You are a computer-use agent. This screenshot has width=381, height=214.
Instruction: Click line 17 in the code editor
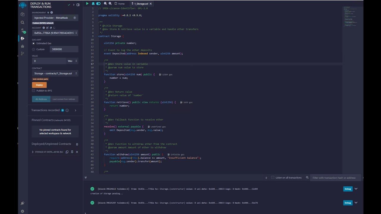(x=220, y=64)
